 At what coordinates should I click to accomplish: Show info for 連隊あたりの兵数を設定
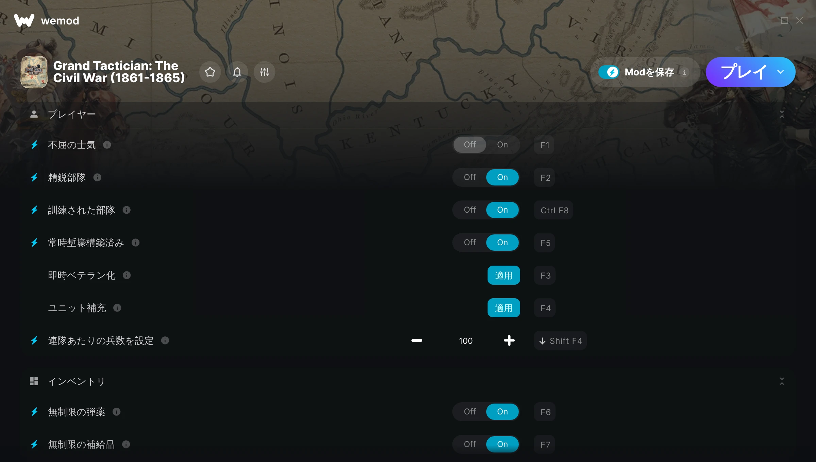165,340
